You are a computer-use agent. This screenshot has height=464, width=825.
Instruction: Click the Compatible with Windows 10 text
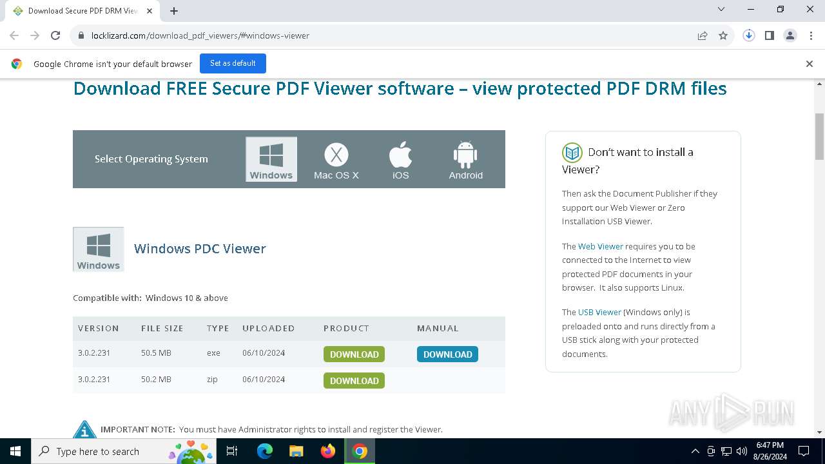[150, 298]
